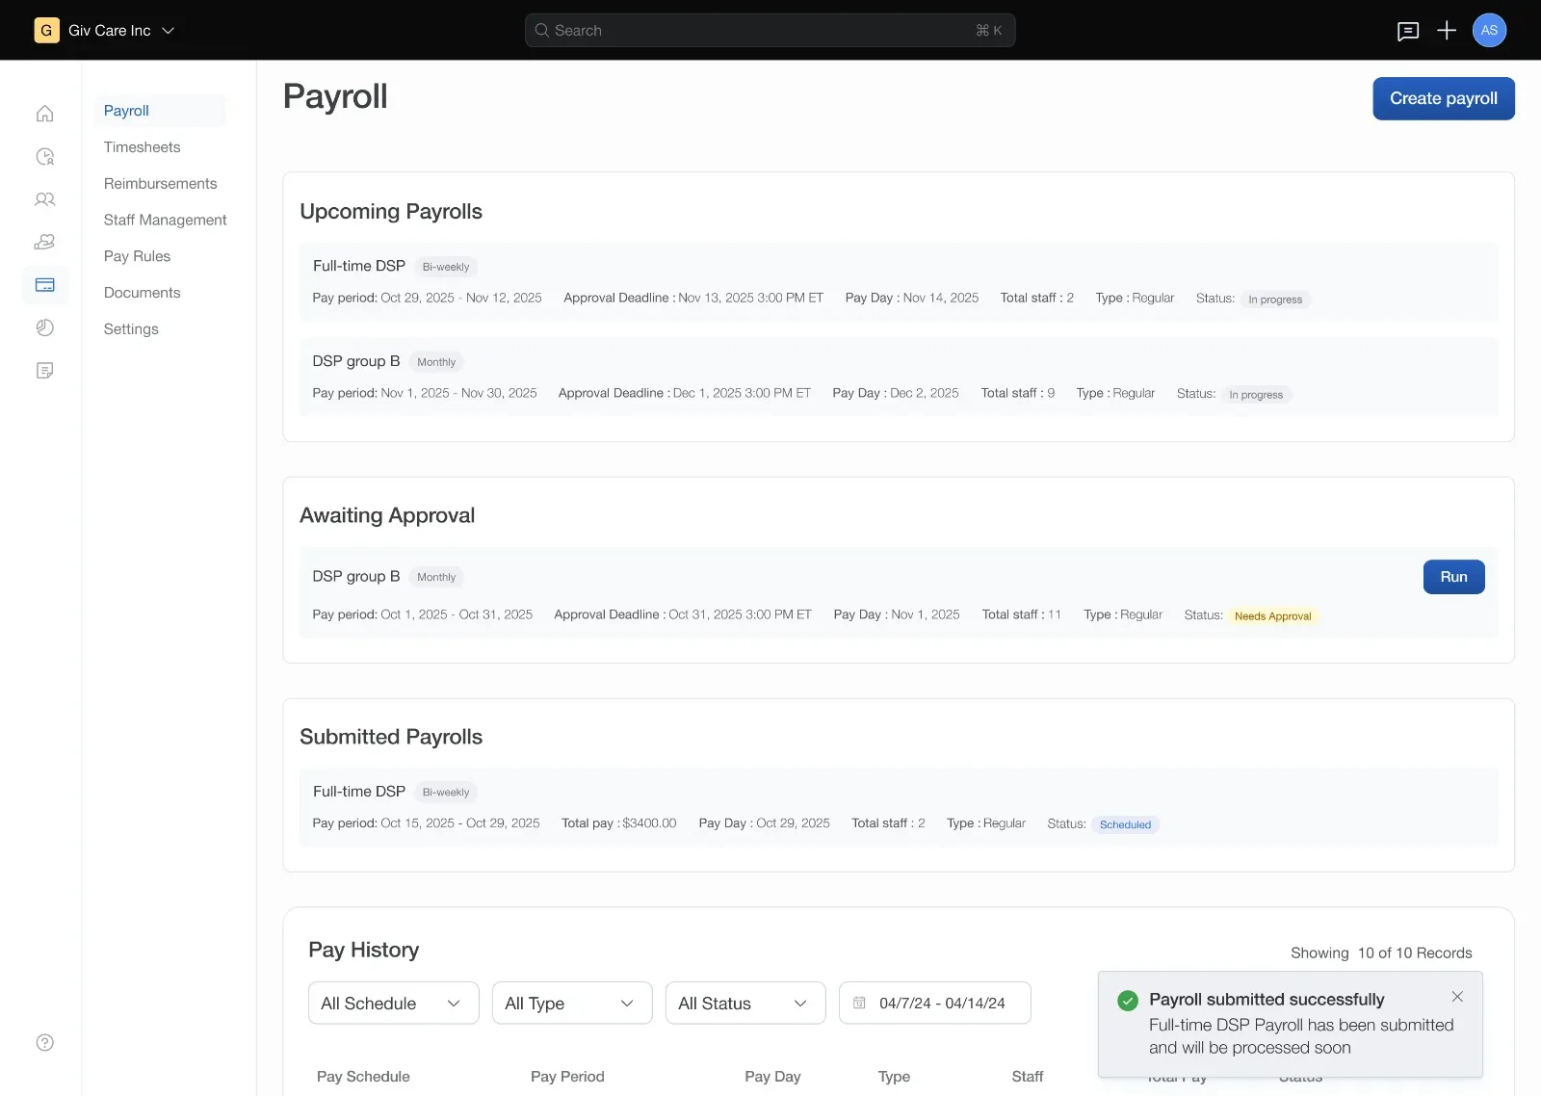Click the Needs Approval status badge
The width and height of the screenshot is (1541, 1096).
click(x=1272, y=616)
